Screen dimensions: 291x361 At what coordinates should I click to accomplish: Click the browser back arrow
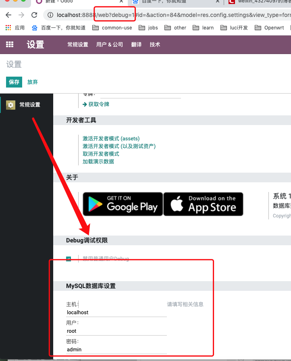8,15
